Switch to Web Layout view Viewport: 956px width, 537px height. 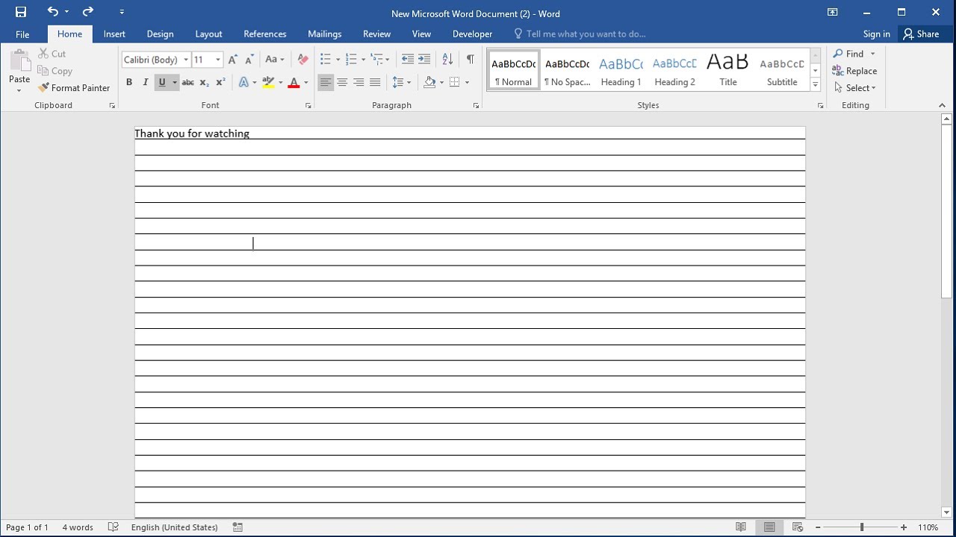tap(798, 527)
